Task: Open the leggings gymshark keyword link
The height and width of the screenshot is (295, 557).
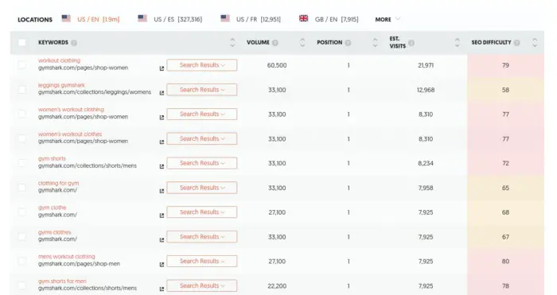Action: tap(61, 85)
